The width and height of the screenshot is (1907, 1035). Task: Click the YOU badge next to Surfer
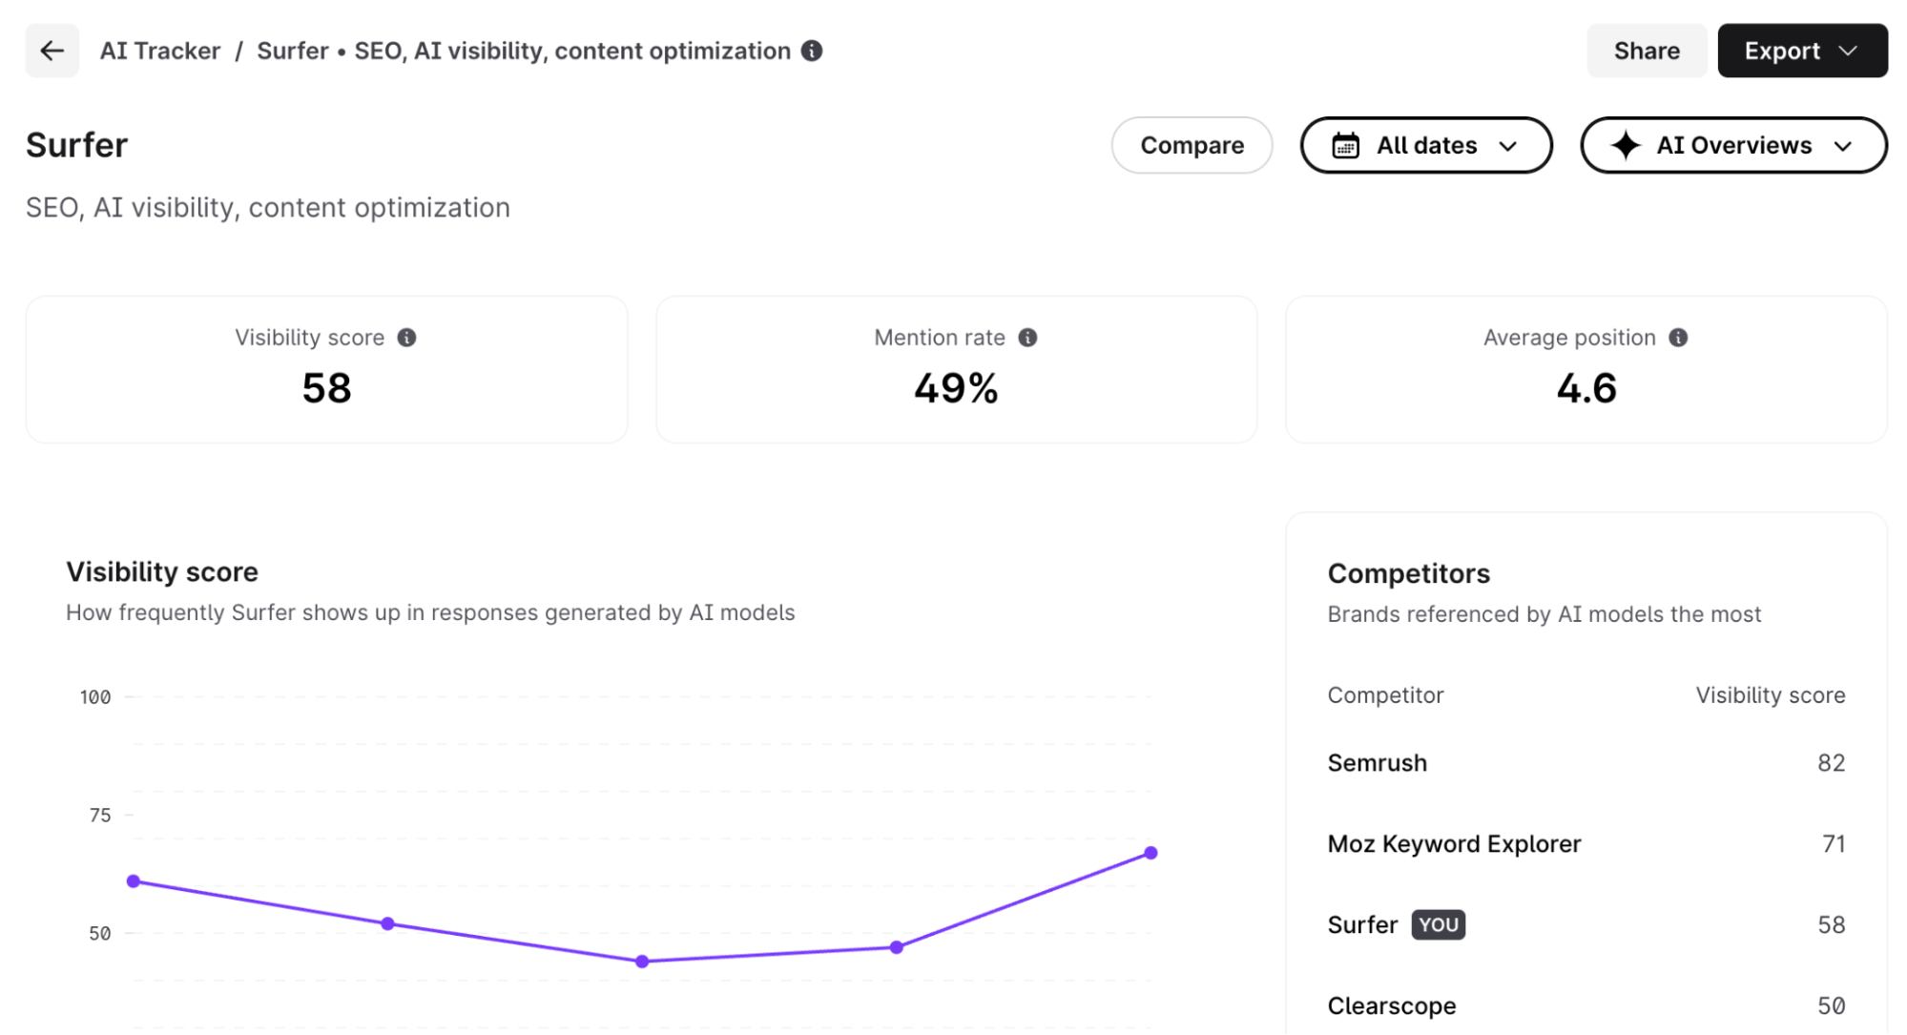point(1438,924)
